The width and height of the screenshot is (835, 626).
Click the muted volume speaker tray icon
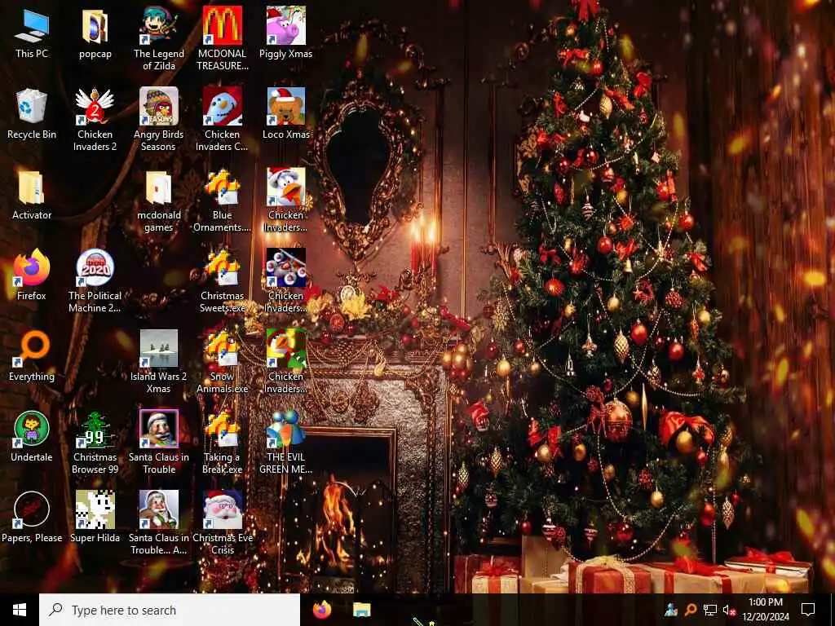[728, 610]
